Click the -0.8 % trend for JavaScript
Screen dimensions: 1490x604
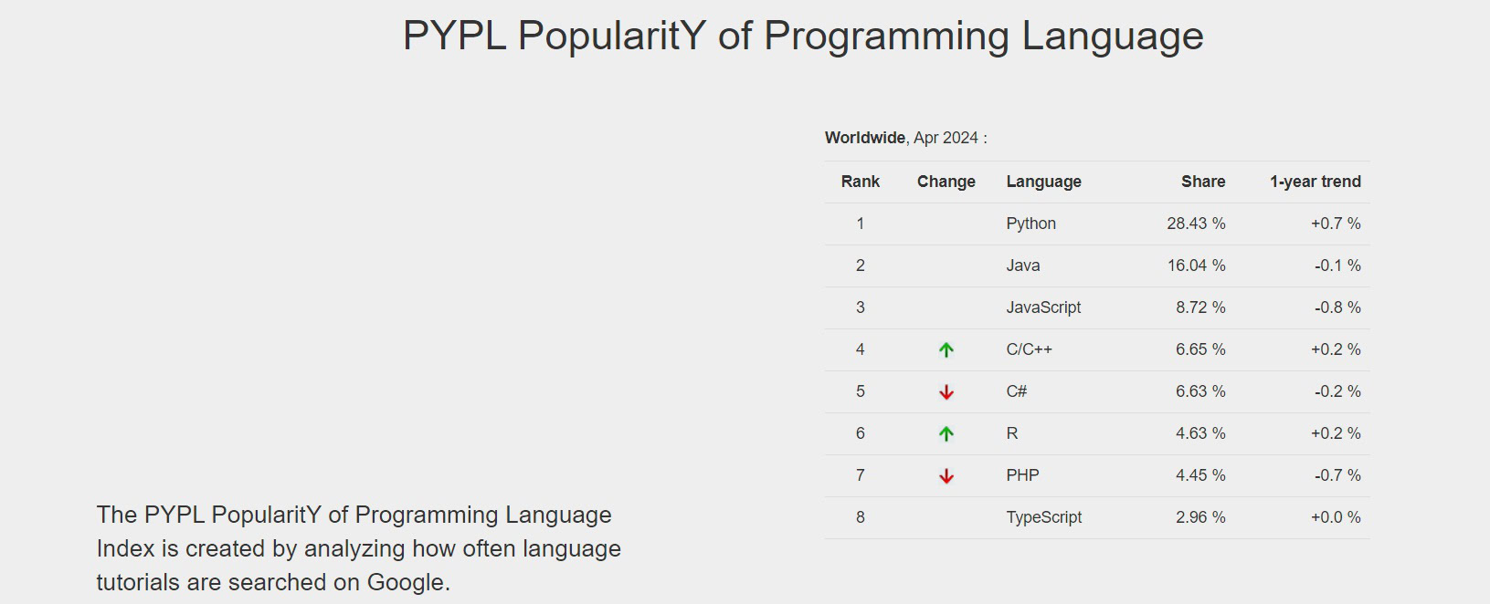coord(1337,307)
